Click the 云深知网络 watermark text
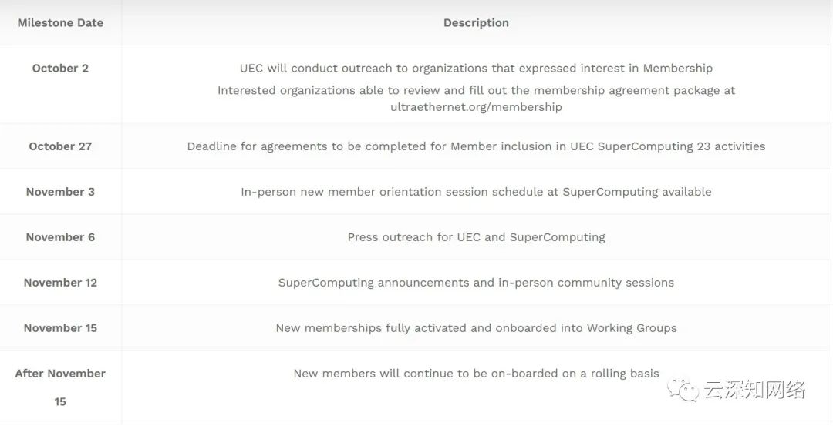Image resolution: width=833 pixels, height=426 pixels. [x=755, y=389]
